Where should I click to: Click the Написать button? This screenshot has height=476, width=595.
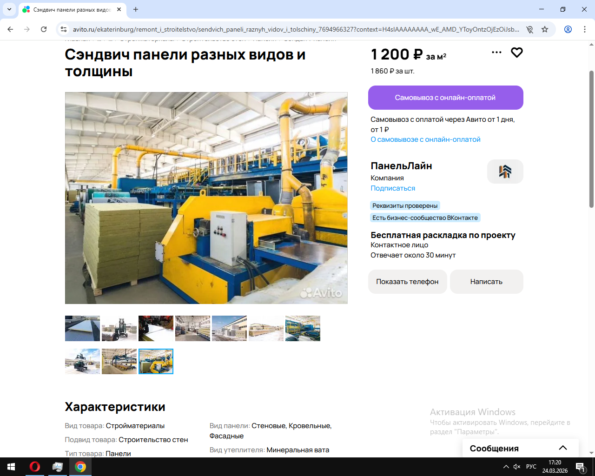click(x=487, y=282)
